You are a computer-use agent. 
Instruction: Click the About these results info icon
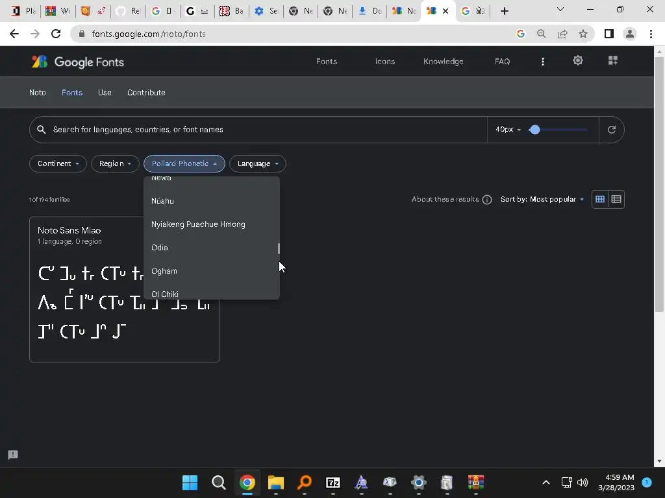(487, 200)
